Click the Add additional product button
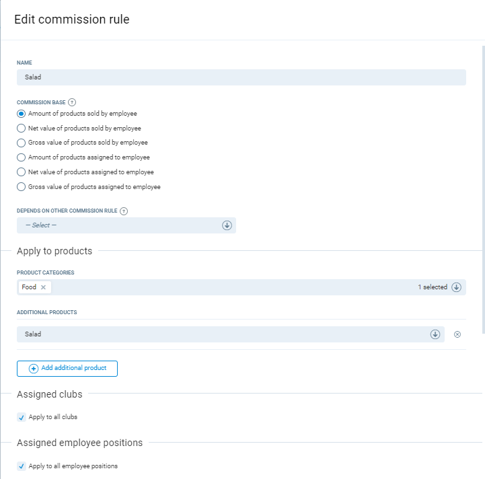The image size is (485, 479). tap(67, 369)
